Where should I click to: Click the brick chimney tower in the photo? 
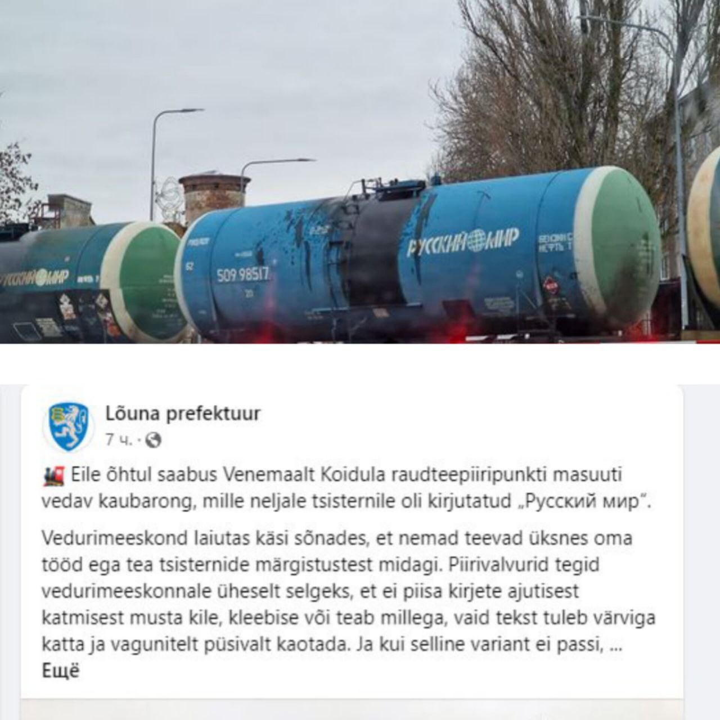tap(214, 197)
